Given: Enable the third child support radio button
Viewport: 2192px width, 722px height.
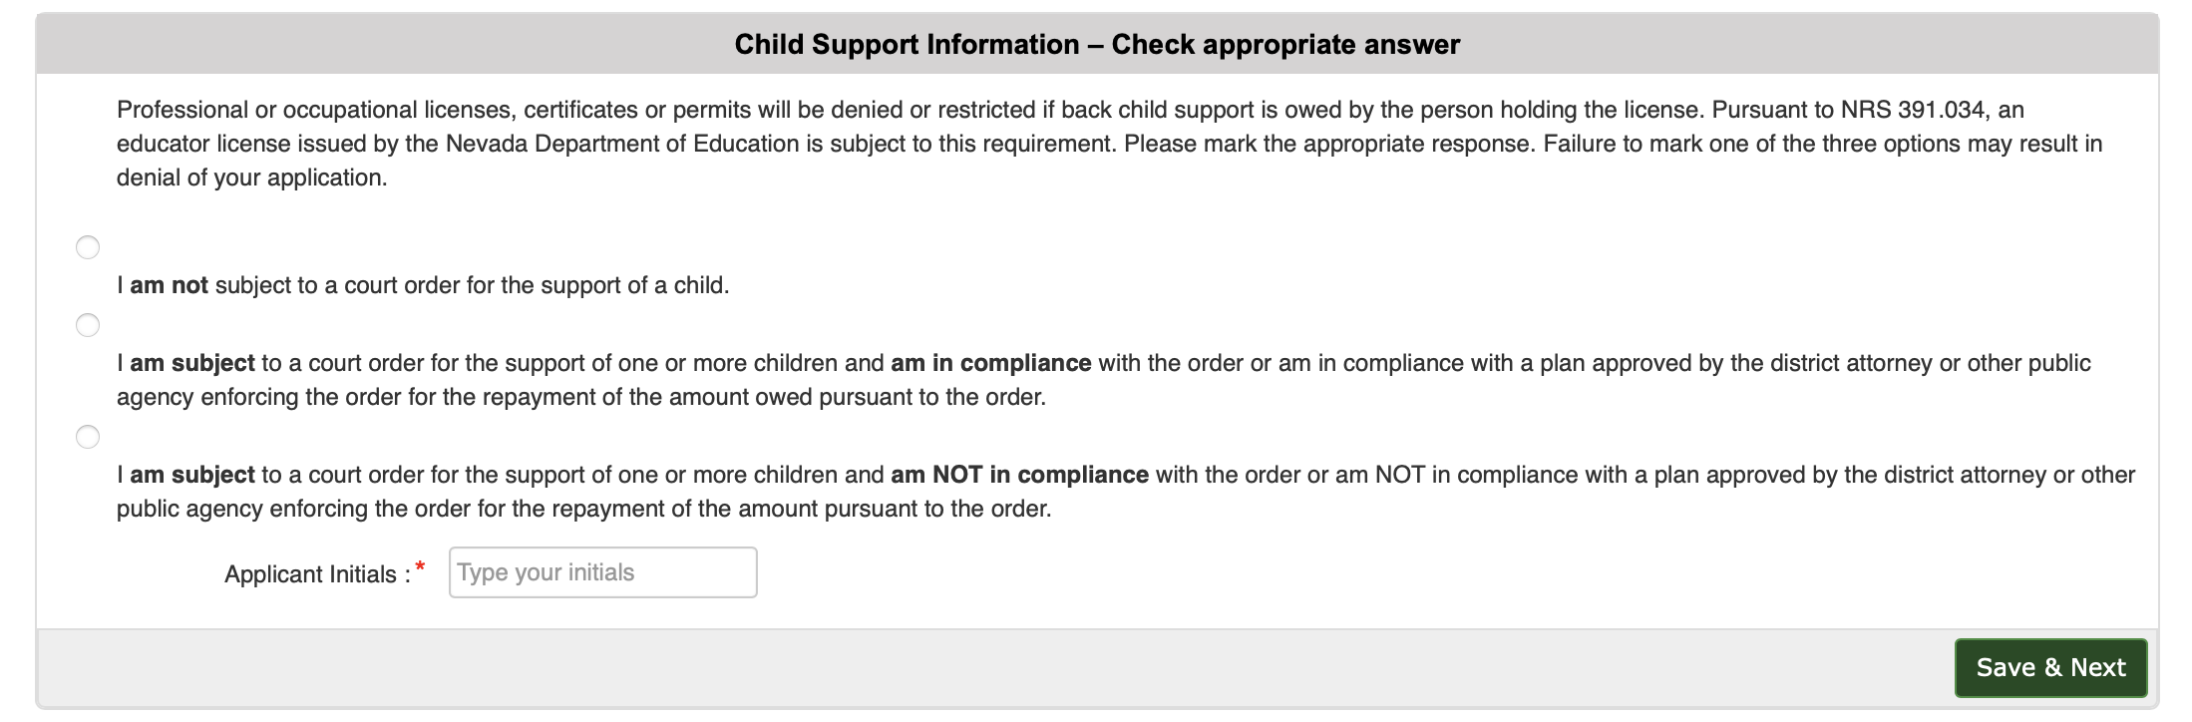Looking at the screenshot, I should 88,436.
